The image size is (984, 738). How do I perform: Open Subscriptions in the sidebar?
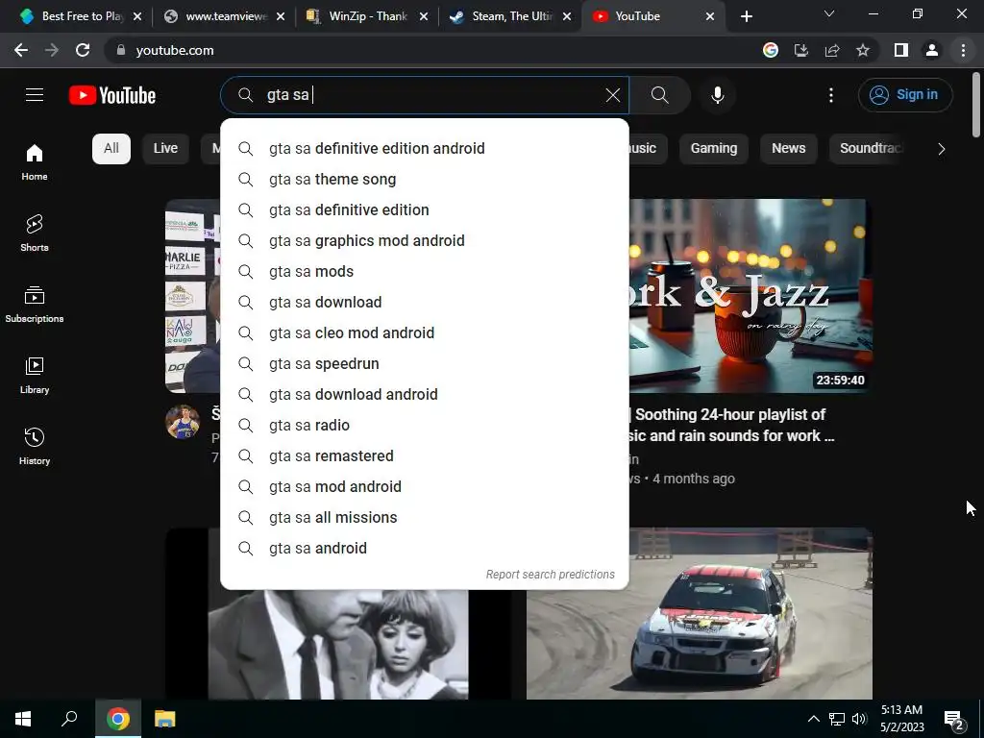(35, 304)
